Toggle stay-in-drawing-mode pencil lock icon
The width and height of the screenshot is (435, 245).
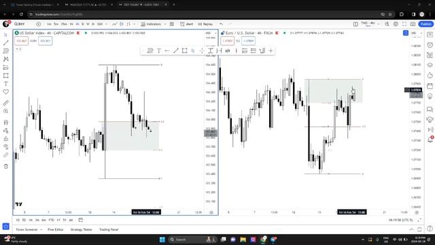click(x=6, y=131)
